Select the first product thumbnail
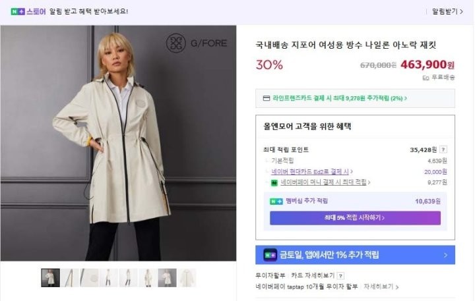Image resolution: width=475 pixels, height=301 pixels. click(50, 278)
